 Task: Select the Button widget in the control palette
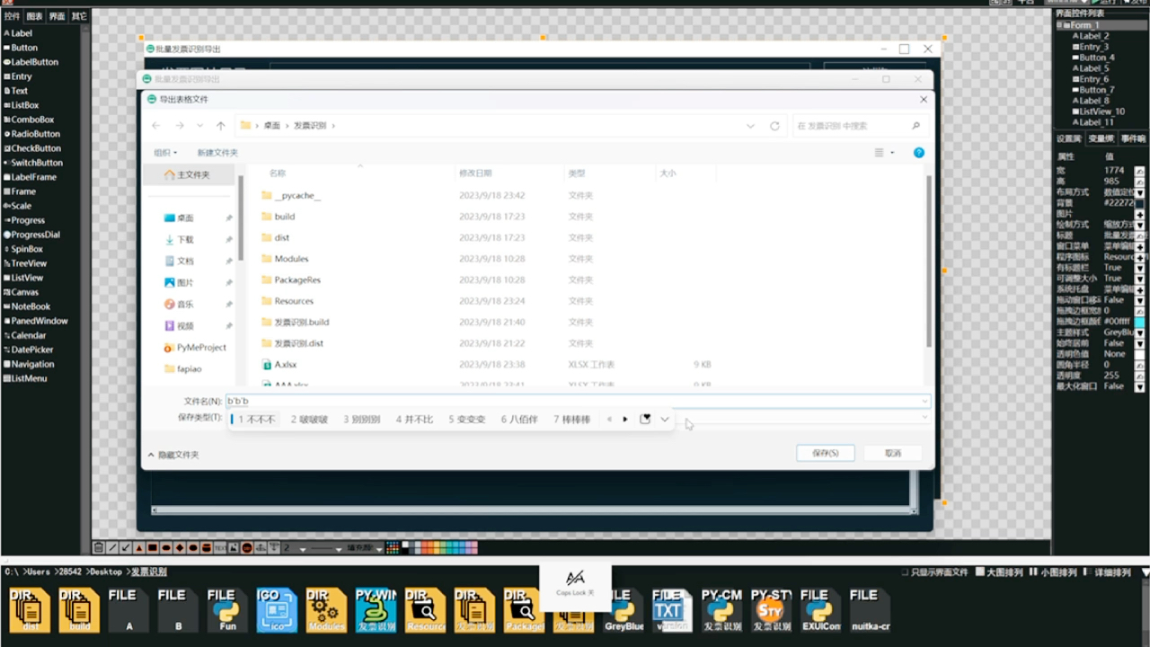20,47
